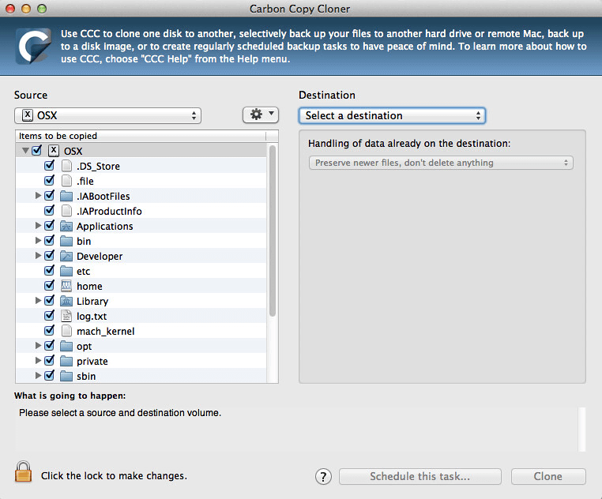The height and width of the screenshot is (499, 602).
Task: Select the Library folder icon
Action: (66, 302)
